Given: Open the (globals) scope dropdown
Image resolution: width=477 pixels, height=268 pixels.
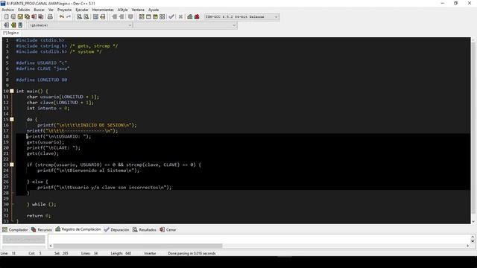Looking at the screenshot, I should (80, 25).
